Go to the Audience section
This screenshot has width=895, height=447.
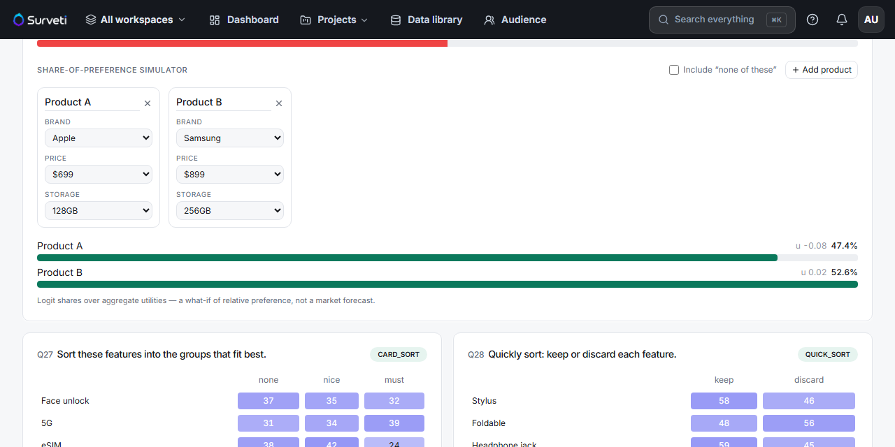[515, 20]
